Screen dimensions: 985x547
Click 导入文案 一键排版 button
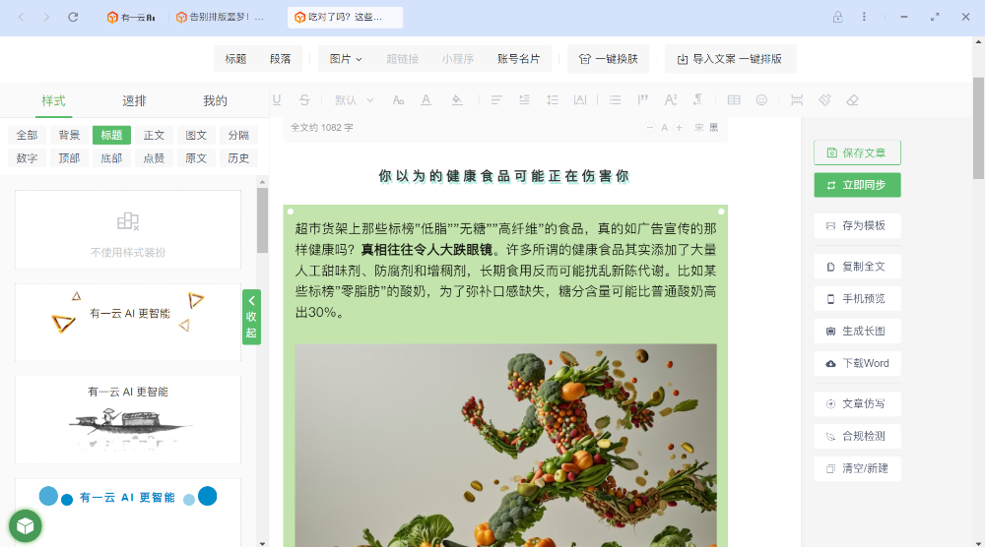tap(730, 59)
